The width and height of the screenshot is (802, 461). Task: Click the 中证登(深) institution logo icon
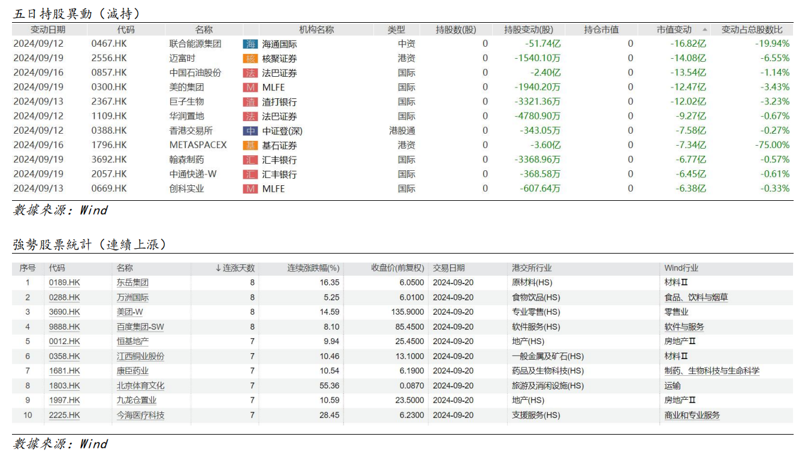[x=250, y=131]
